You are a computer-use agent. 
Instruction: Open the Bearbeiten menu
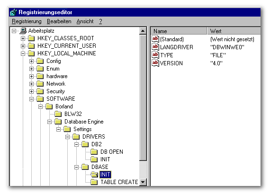click(59, 21)
